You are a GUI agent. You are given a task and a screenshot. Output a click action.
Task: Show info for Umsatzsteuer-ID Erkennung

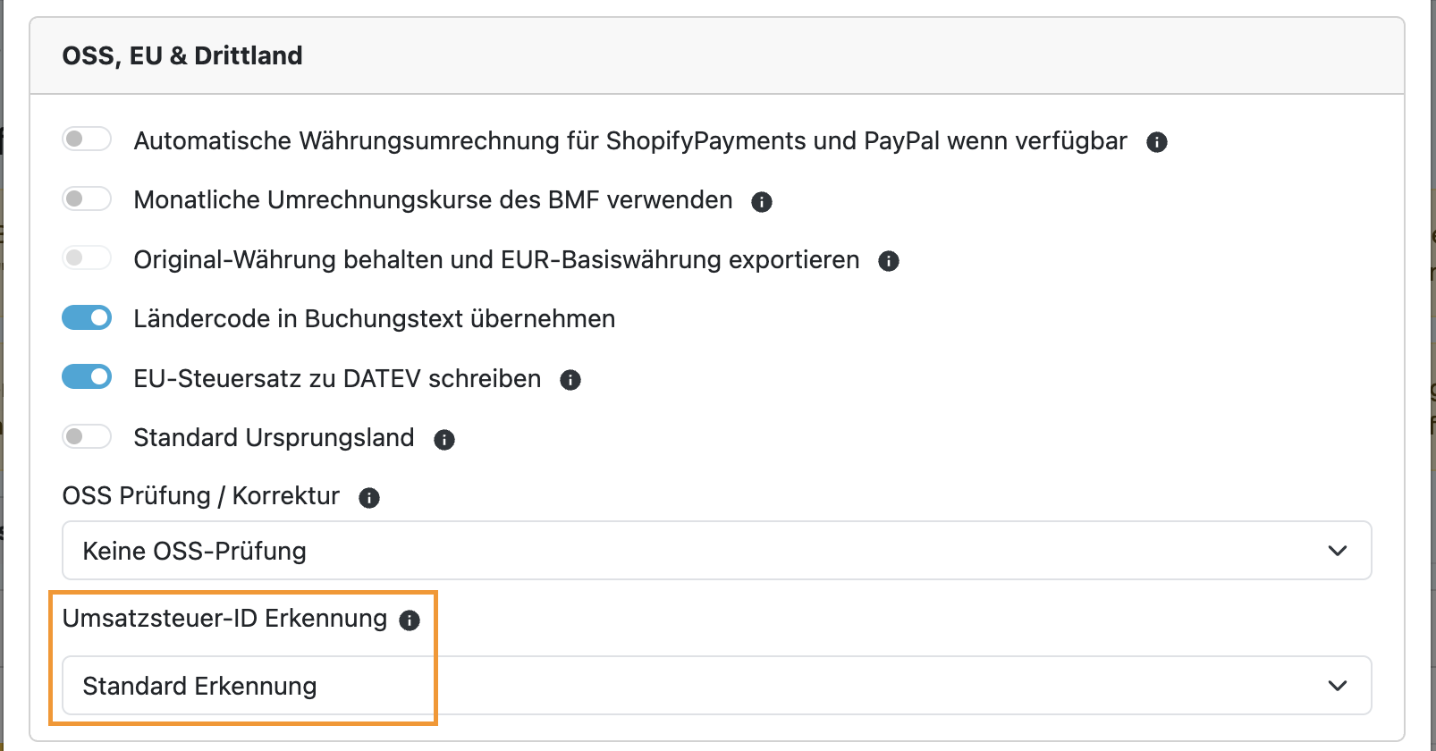point(410,620)
